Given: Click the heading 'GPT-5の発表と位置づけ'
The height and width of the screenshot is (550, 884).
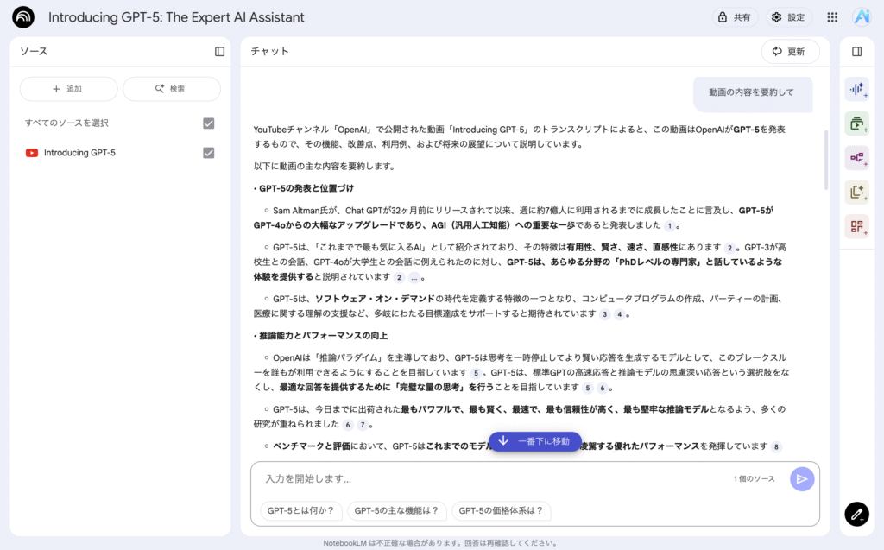Looking at the screenshot, I should (x=306, y=188).
